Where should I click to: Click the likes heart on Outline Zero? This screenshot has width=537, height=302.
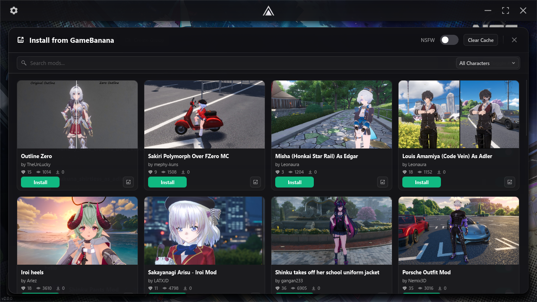coord(23,172)
